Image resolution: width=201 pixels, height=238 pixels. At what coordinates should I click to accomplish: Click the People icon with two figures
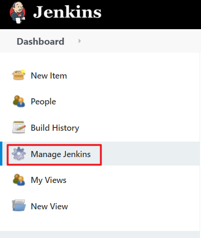(x=19, y=101)
